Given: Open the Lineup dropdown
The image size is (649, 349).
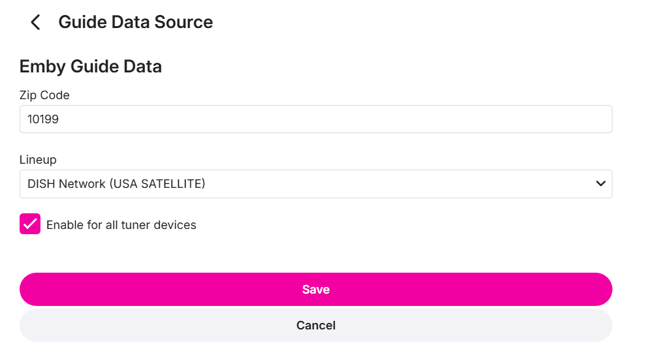Looking at the screenshot, I should 315,184.
